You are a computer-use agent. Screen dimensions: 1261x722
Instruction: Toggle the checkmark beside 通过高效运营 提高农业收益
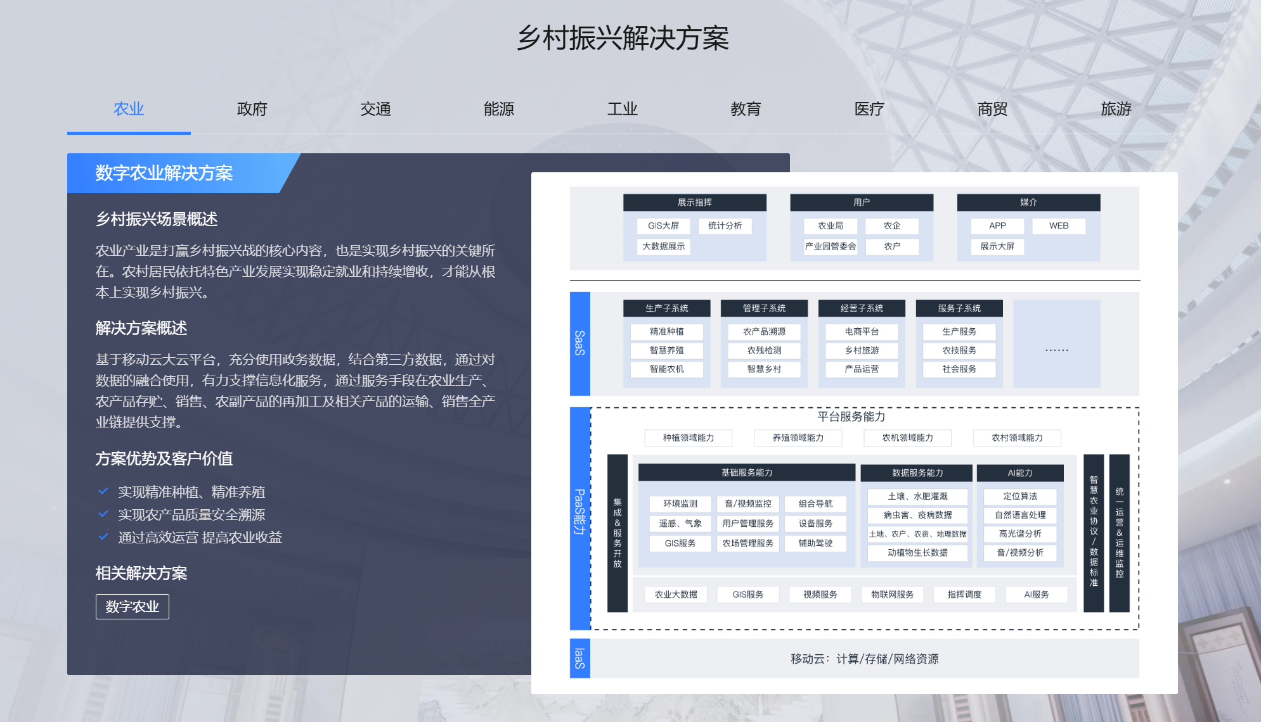click(x=103, y=536)
